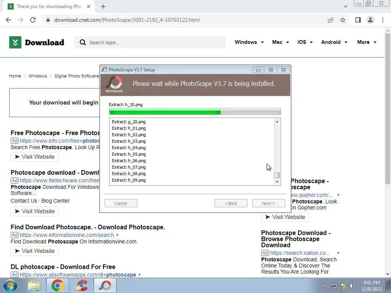
Task: Go back using browser back arrow
Action: click(x=8, y=20)
